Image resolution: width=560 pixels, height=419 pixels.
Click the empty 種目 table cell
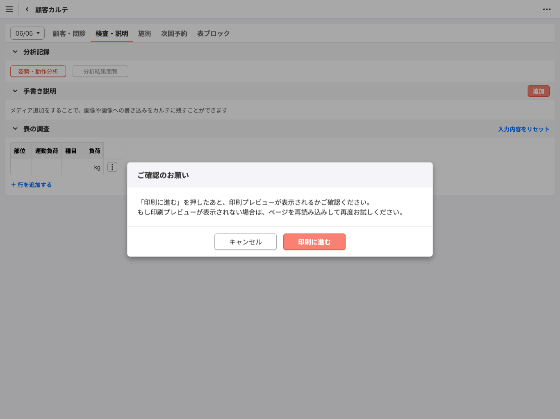click(73, 167)
